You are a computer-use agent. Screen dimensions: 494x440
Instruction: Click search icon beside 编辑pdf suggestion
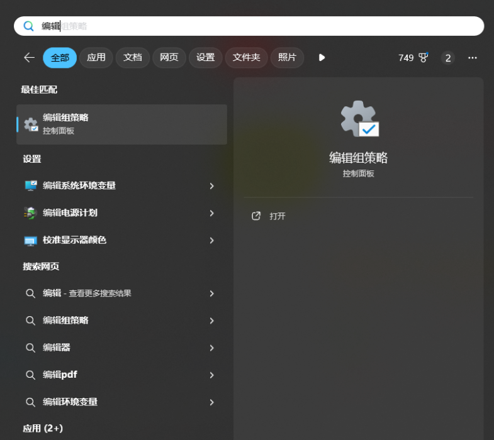(30, 375)
